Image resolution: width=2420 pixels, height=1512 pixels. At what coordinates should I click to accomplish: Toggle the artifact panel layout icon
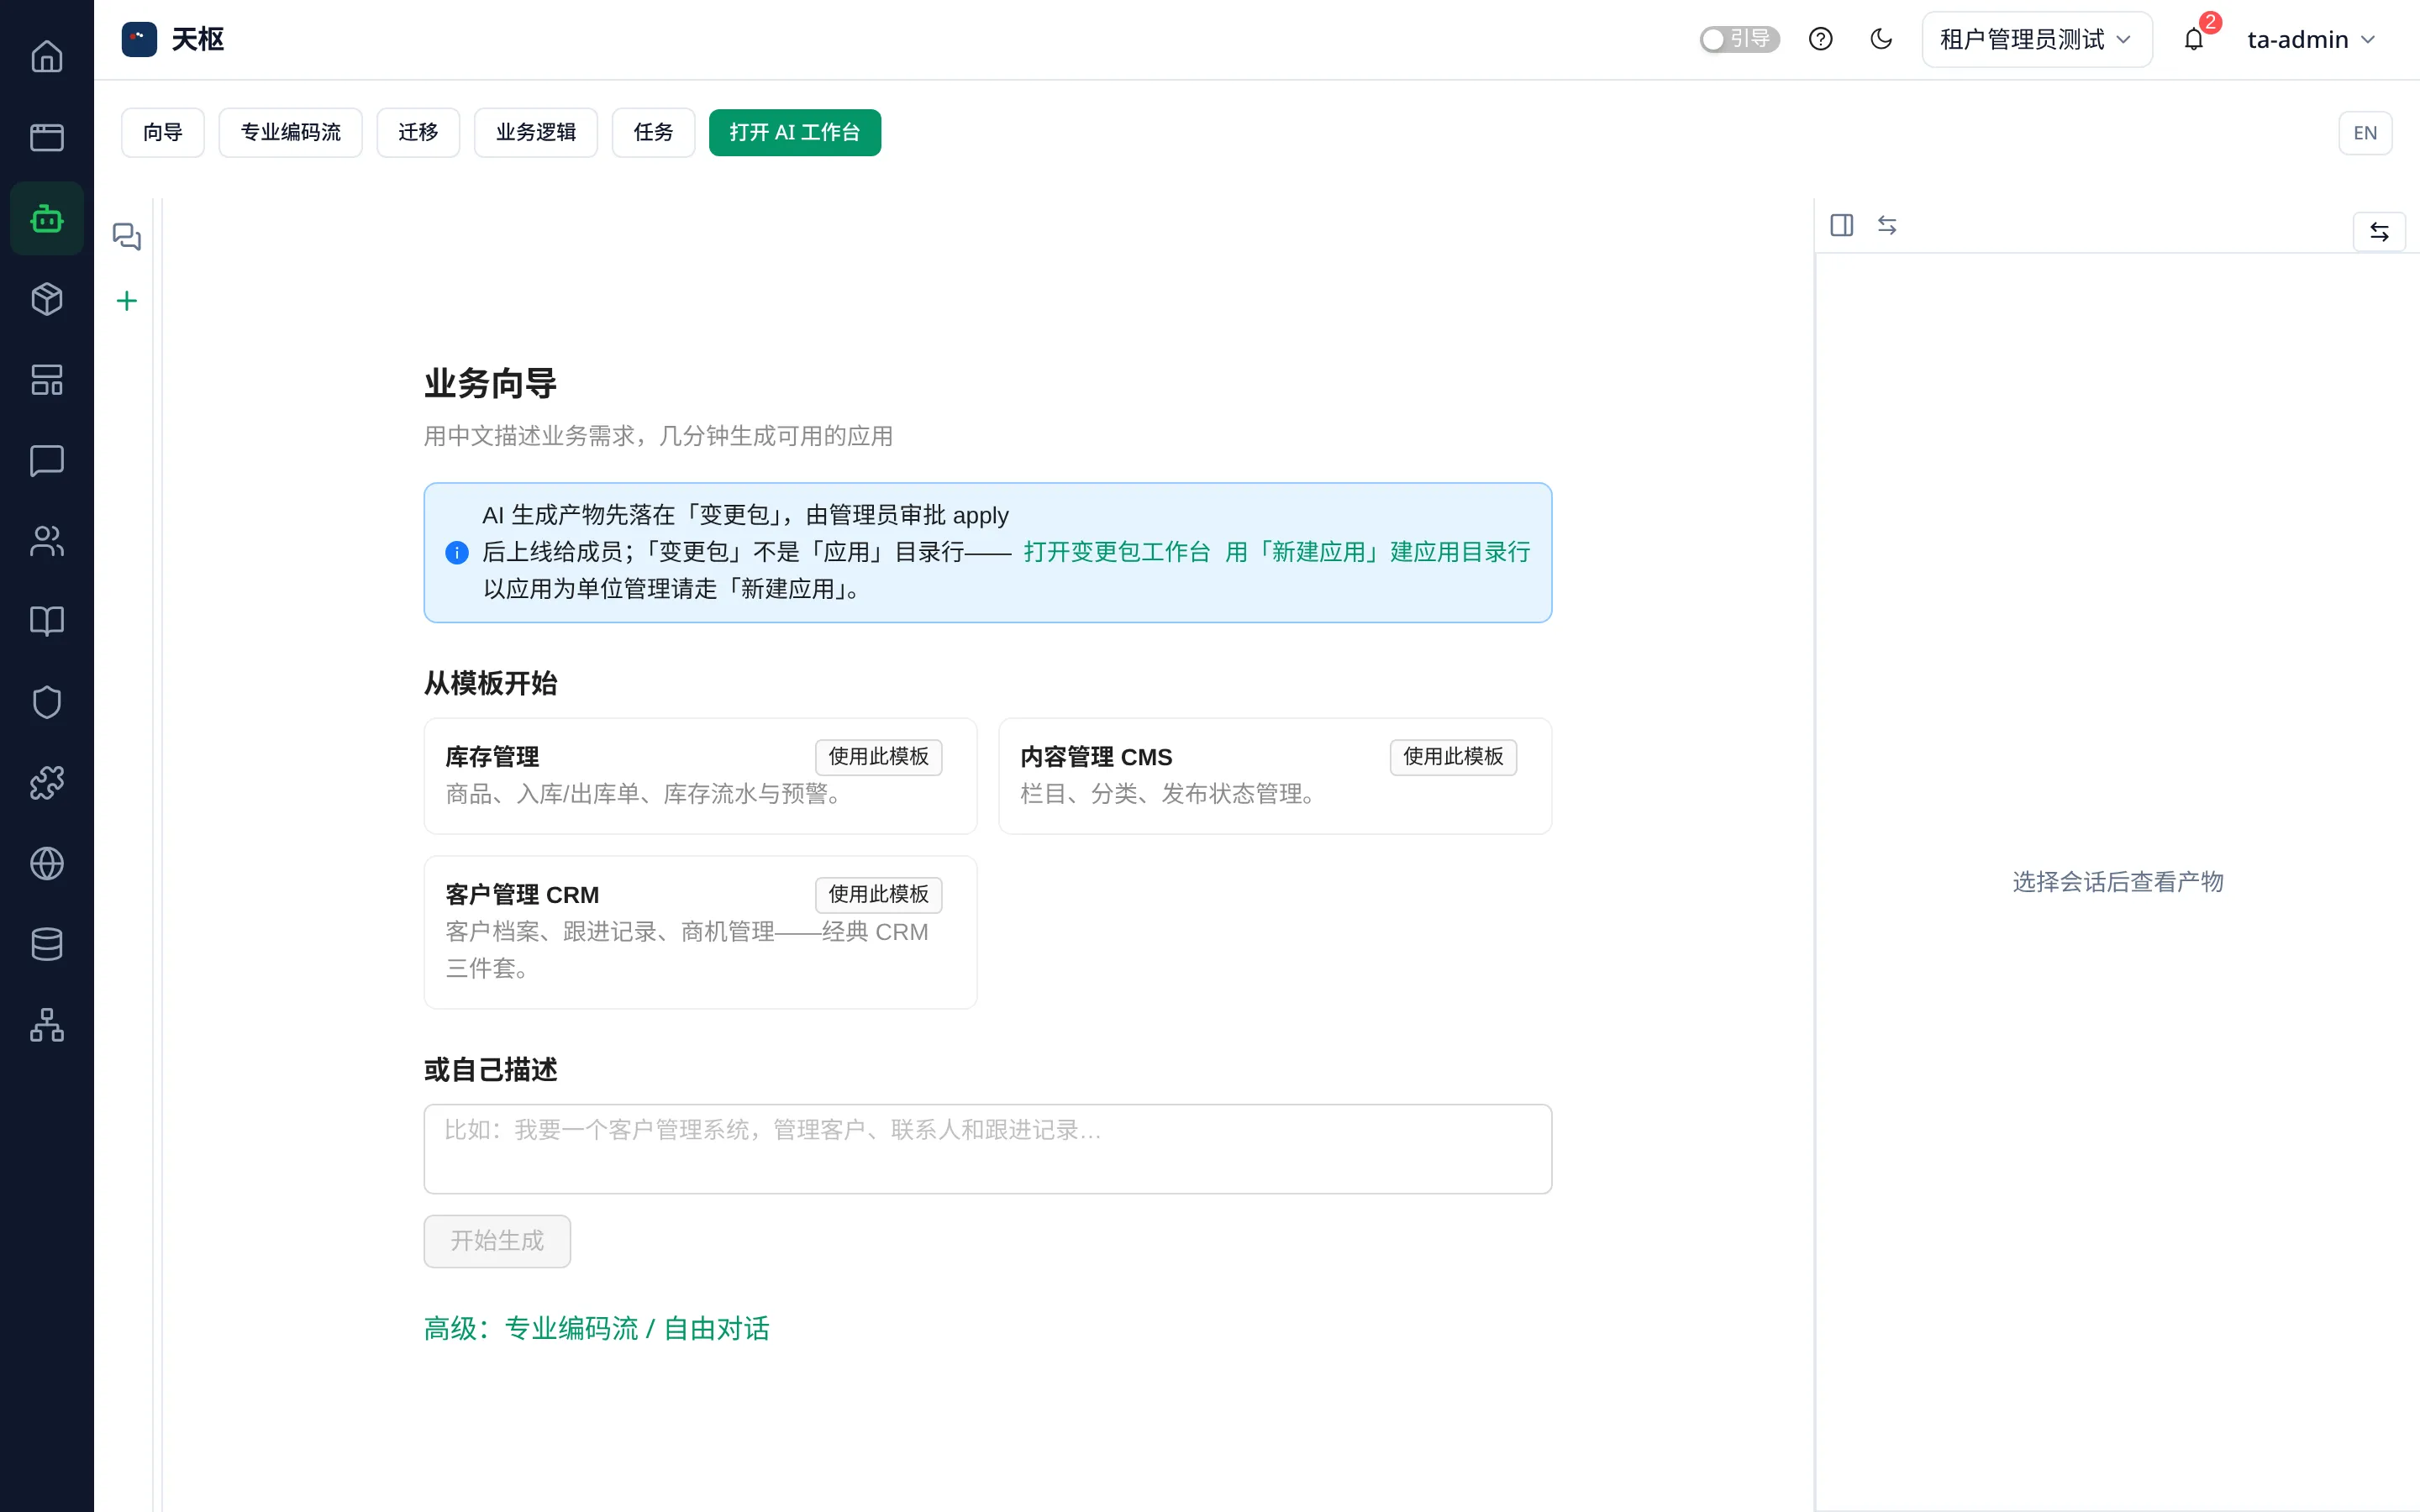pos(1841,225)
